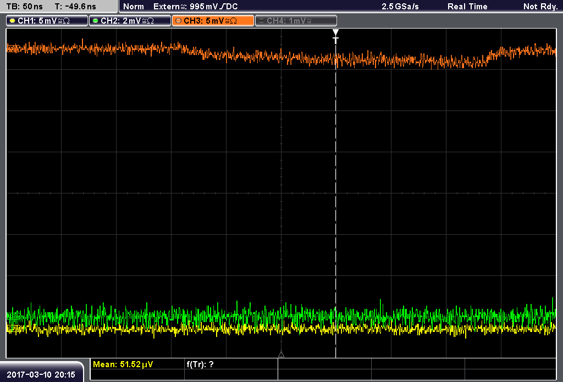Click the yellow CH1 ground level marker
Image resolution: width=563 pixels, height=382 pixels.
pyautogui.click(x=13, y=328)
